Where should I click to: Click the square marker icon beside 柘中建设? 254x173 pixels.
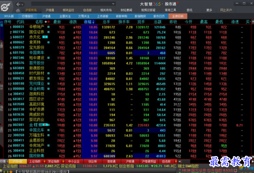48,58
